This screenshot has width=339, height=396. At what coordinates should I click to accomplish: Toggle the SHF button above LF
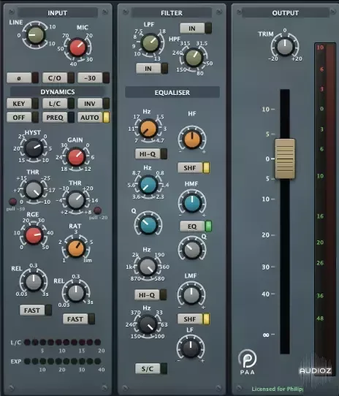click(x=194, y=319)
